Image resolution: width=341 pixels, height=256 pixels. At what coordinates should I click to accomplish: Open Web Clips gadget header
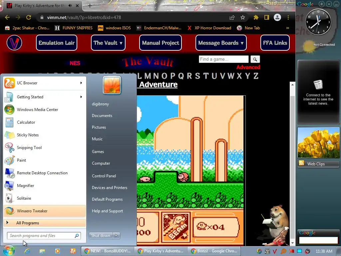pos(318,164)
